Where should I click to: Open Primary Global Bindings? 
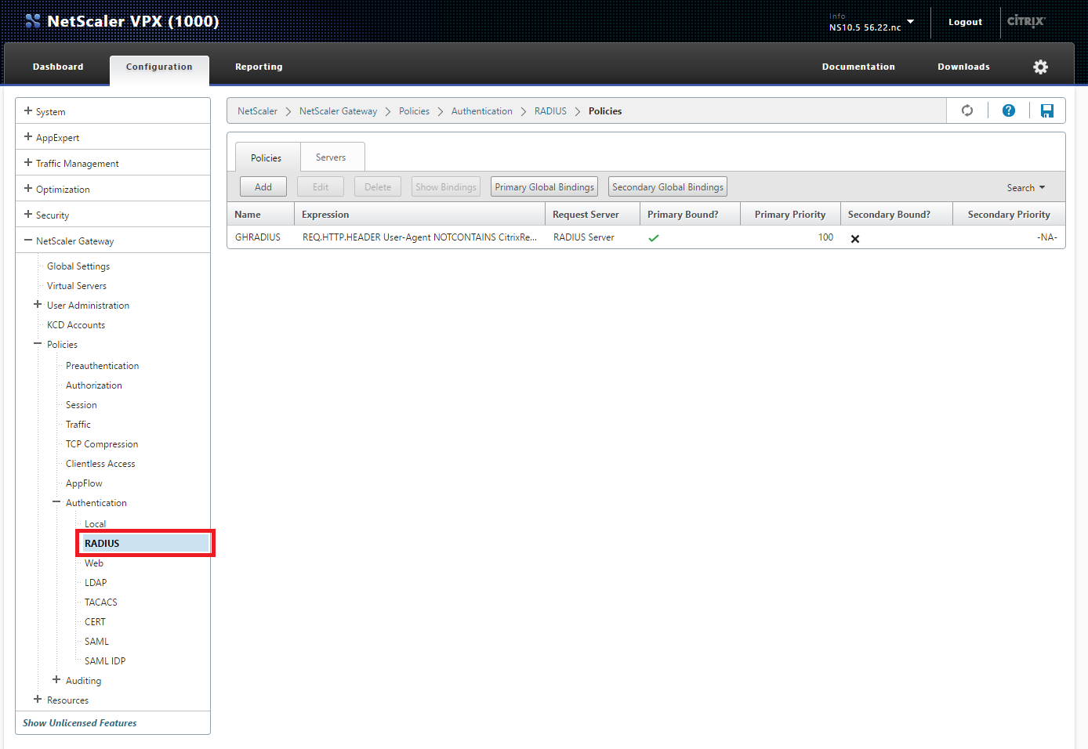coord(544,186)
